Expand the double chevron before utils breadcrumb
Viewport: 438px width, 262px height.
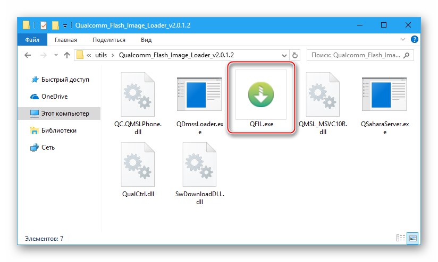[x=89, y=55]
